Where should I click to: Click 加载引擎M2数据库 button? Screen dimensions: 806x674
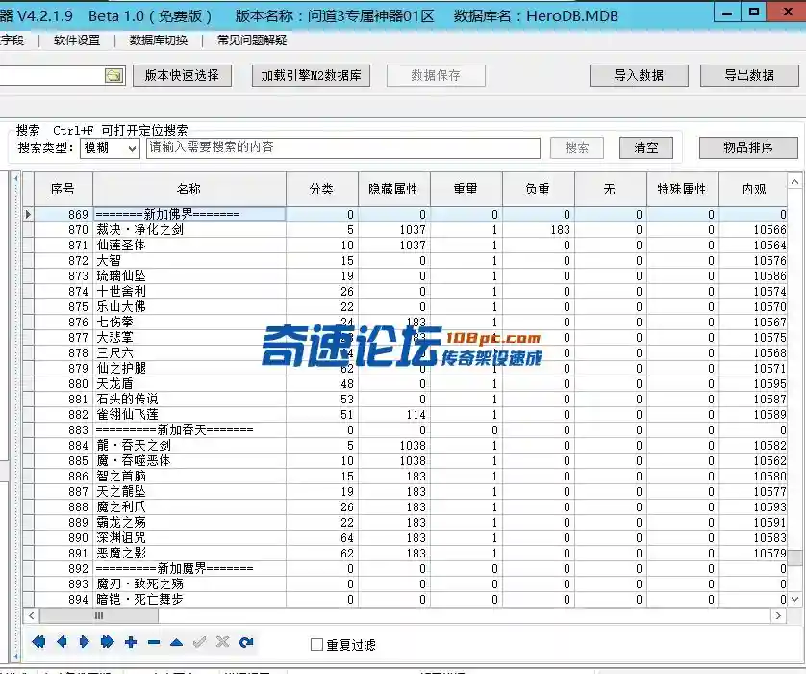(311, 76)
